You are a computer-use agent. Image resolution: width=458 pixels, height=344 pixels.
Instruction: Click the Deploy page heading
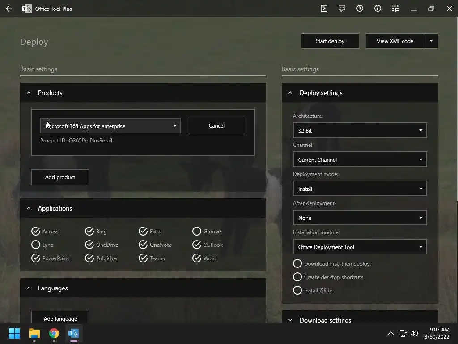click(34, 42)
